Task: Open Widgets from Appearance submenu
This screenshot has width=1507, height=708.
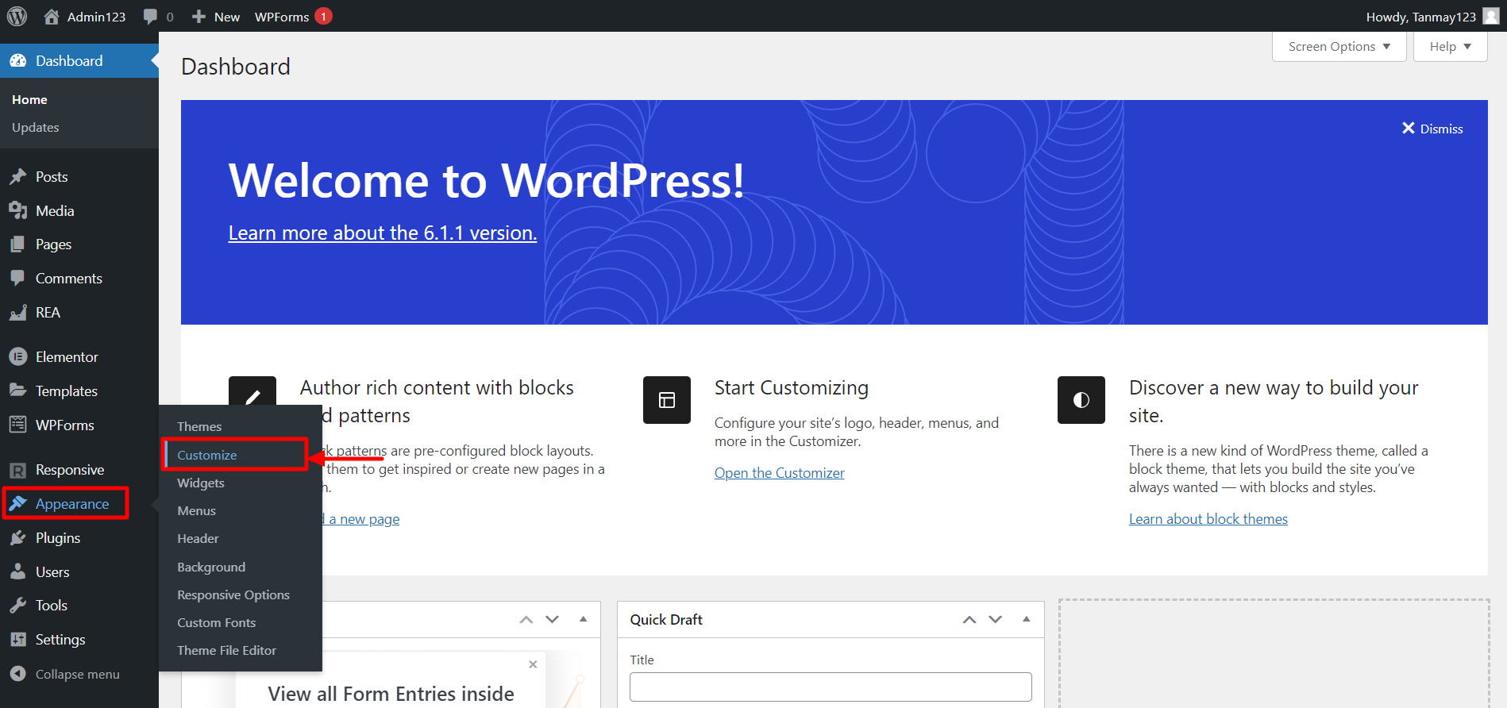Action: click(x=201, y=483)
